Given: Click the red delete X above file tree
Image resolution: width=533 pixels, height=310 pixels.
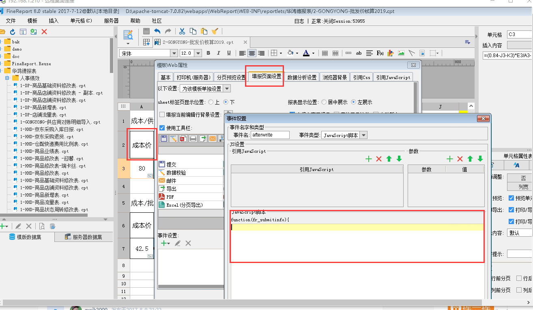Looking at the screenshot, I should click(44, 32).
